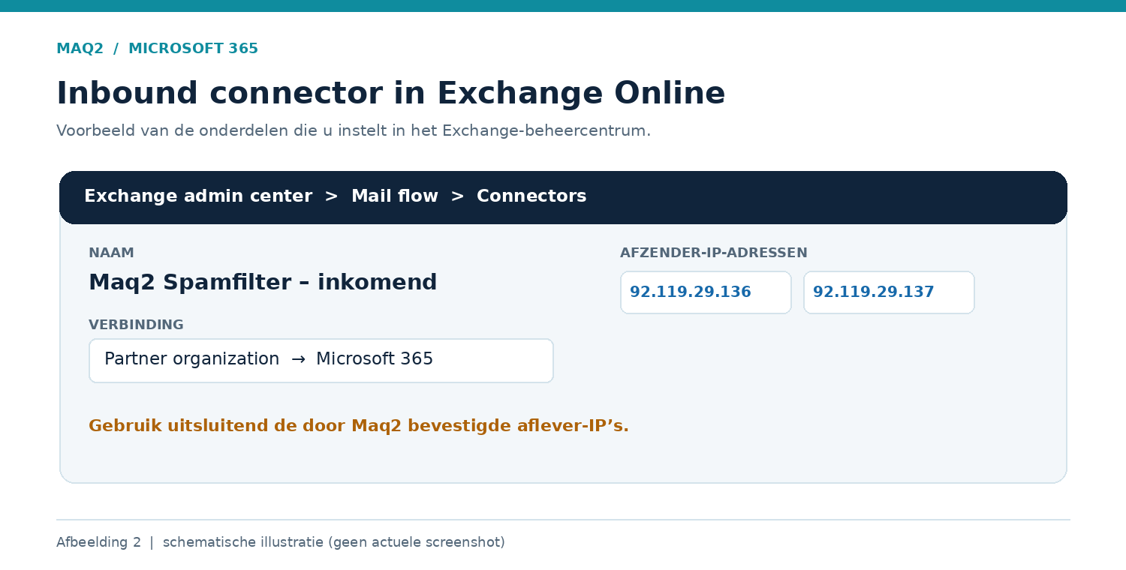Open the Connectors breadcrumb item
The height and width of the screenshot is (570, 1126).
[531, 196]
